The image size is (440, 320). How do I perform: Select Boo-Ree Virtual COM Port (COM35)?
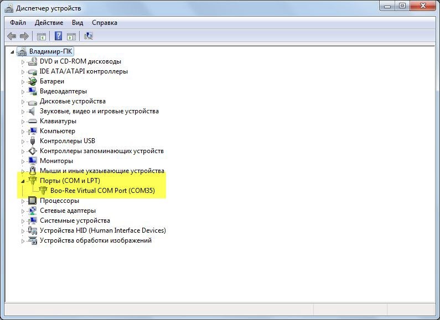(103, 191)
